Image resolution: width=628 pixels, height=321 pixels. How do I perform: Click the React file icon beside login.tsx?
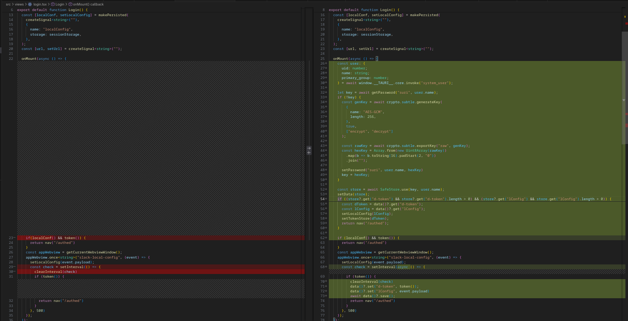click(x=30, y=4)
